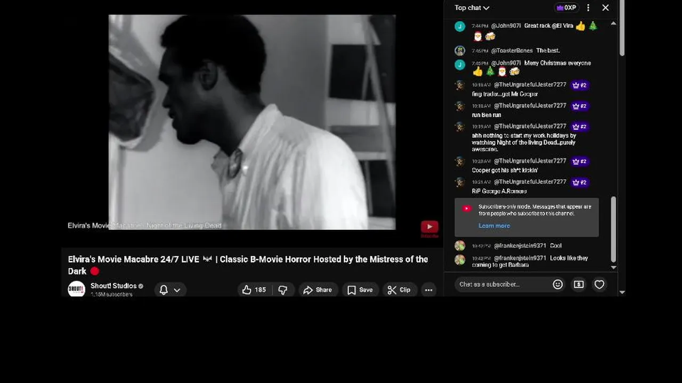Click chat scrollbar up arrow
682x383 pixels.
coord(613,23)
